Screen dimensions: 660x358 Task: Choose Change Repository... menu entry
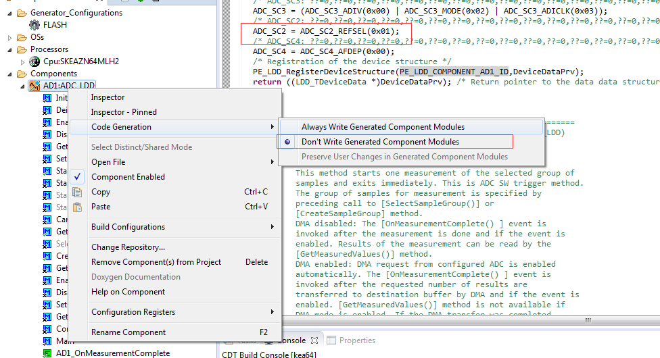(128, 247)
